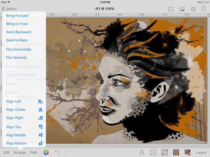Viewport: 210px width, 157px height.
Task: Tap the share export icon
Action: coord(204,9)
